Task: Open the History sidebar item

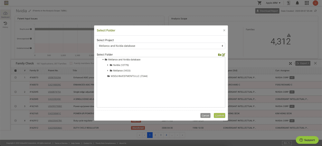Action: [5, 25]
